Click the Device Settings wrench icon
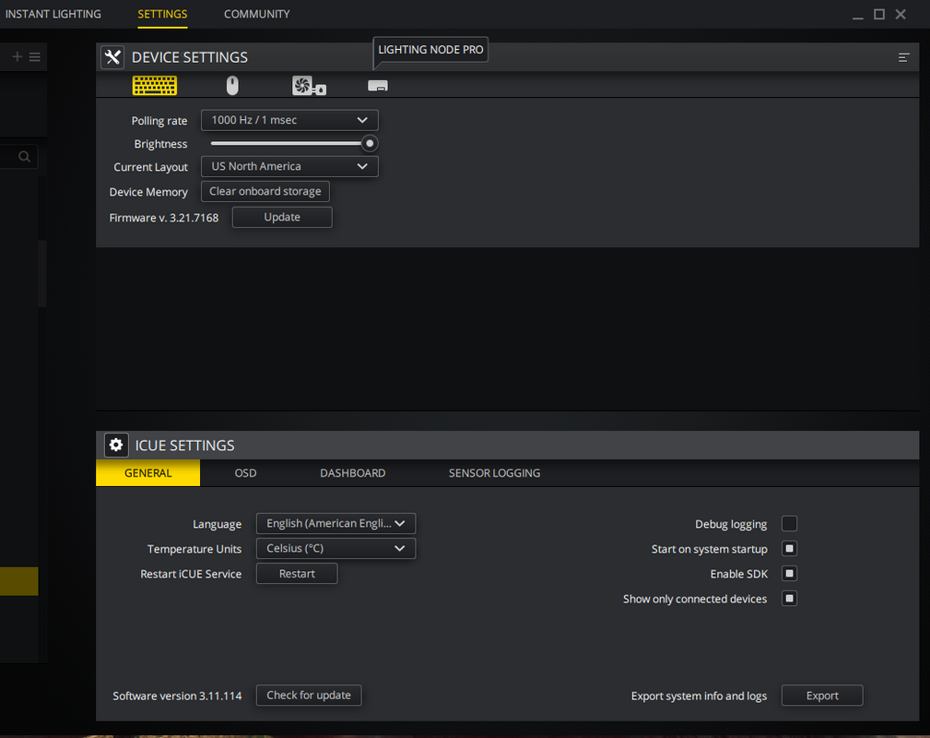The width and height of the screenshot is (930, 738). (112, 57)
